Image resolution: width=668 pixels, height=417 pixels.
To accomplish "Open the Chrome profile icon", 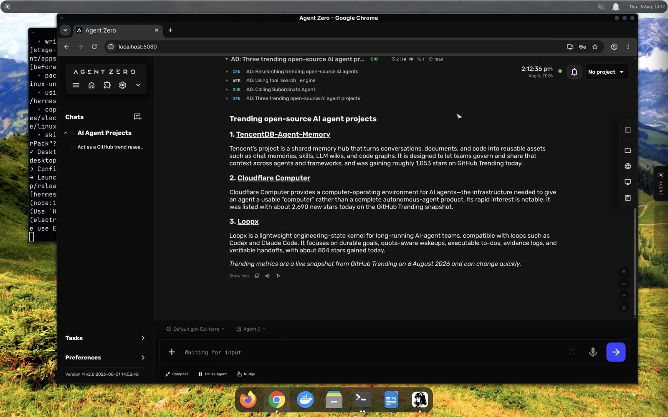I will [614, 47].
